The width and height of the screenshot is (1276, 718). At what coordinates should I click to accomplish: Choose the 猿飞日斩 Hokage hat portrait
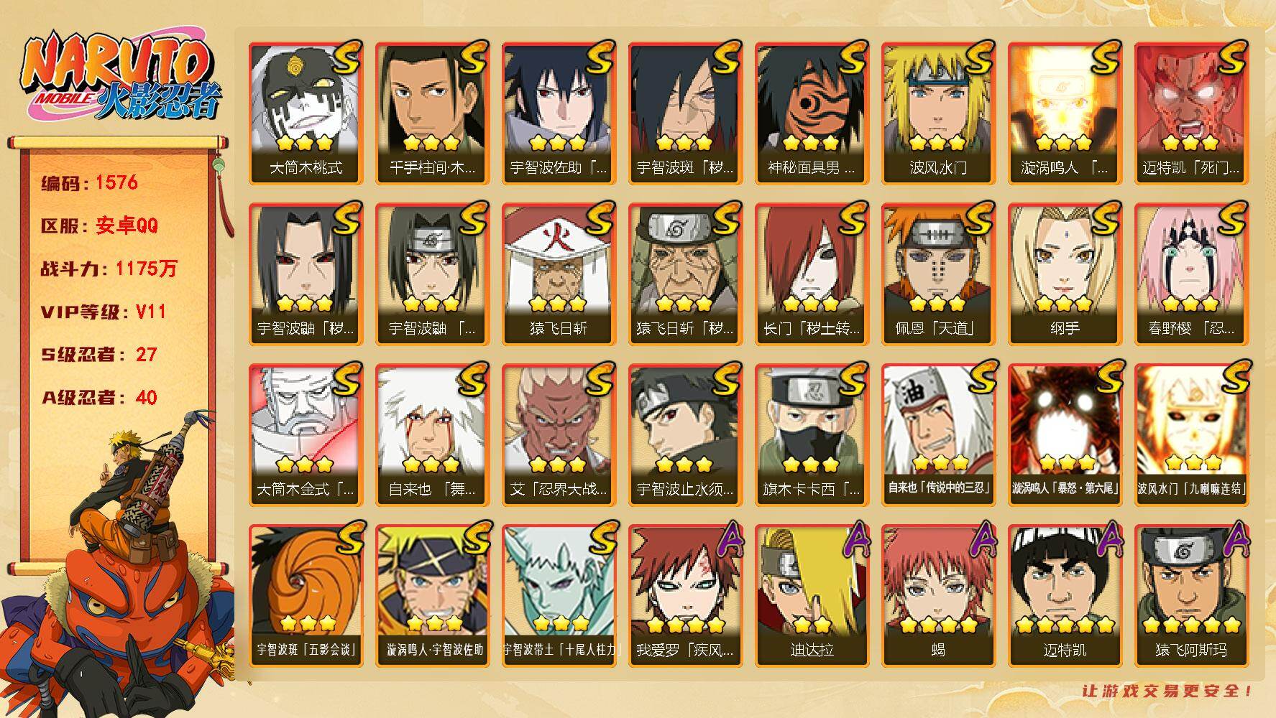pos(559,274)
